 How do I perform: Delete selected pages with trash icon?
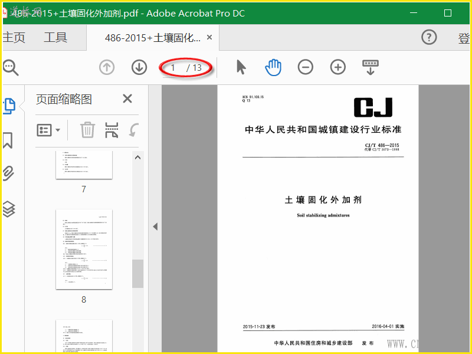[x=87, y=130]
